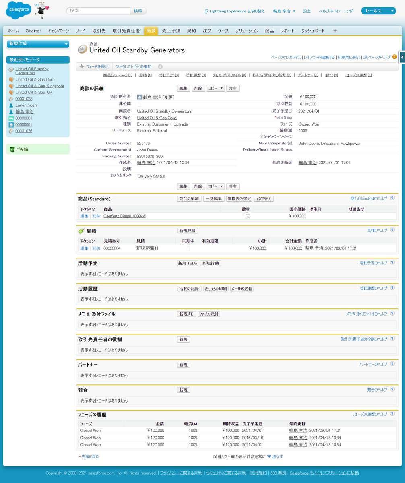This screenshot has height=483, width=405.
Task: Click the Astro '21 mascot image in the header
Action: [41, 10]
